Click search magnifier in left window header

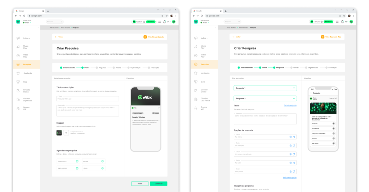[x=62, y=22]
